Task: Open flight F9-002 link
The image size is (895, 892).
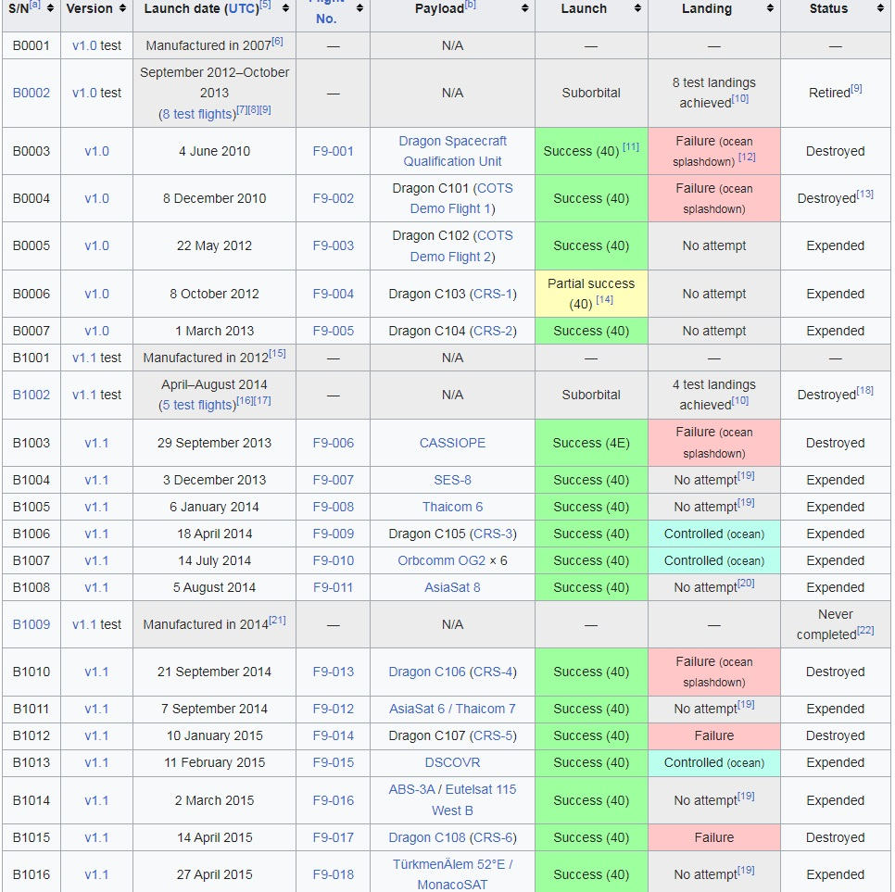Action: tap(334, 198)
